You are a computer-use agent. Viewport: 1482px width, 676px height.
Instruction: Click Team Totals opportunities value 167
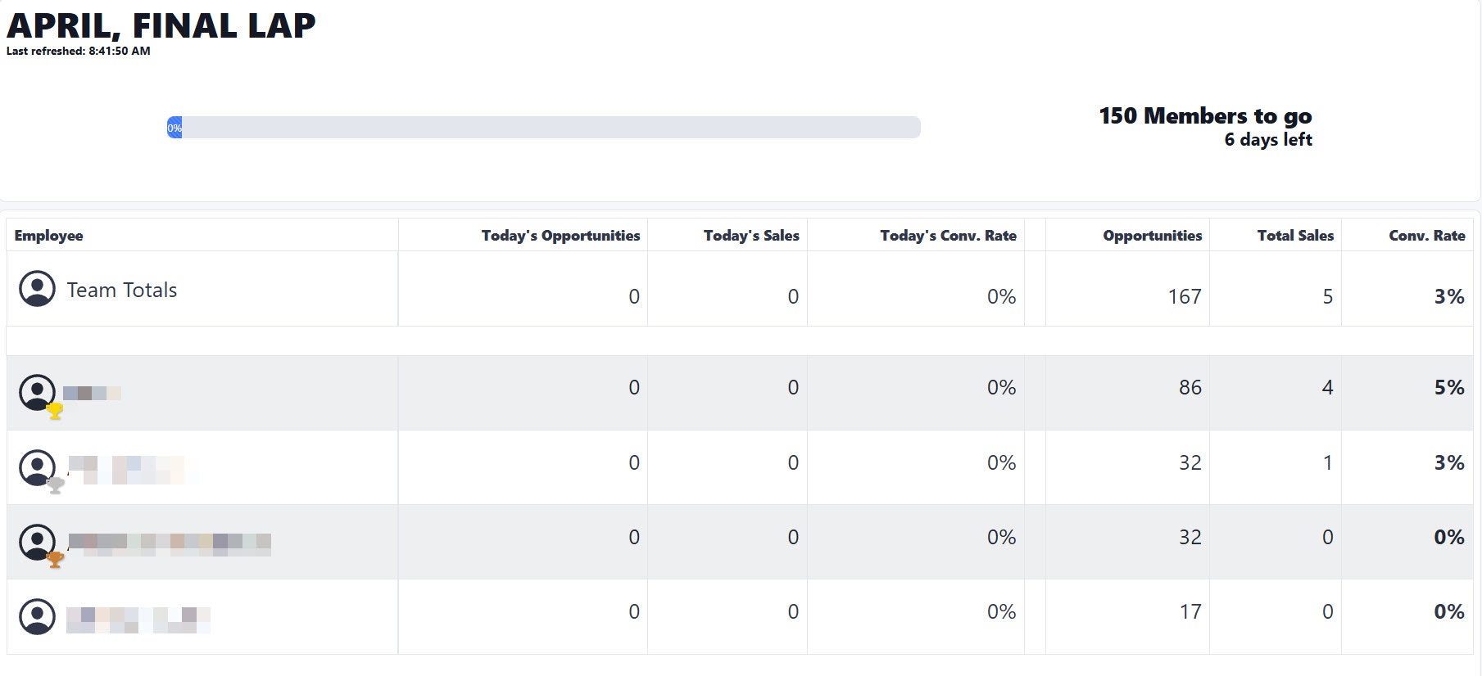(x=1184, y=296)
